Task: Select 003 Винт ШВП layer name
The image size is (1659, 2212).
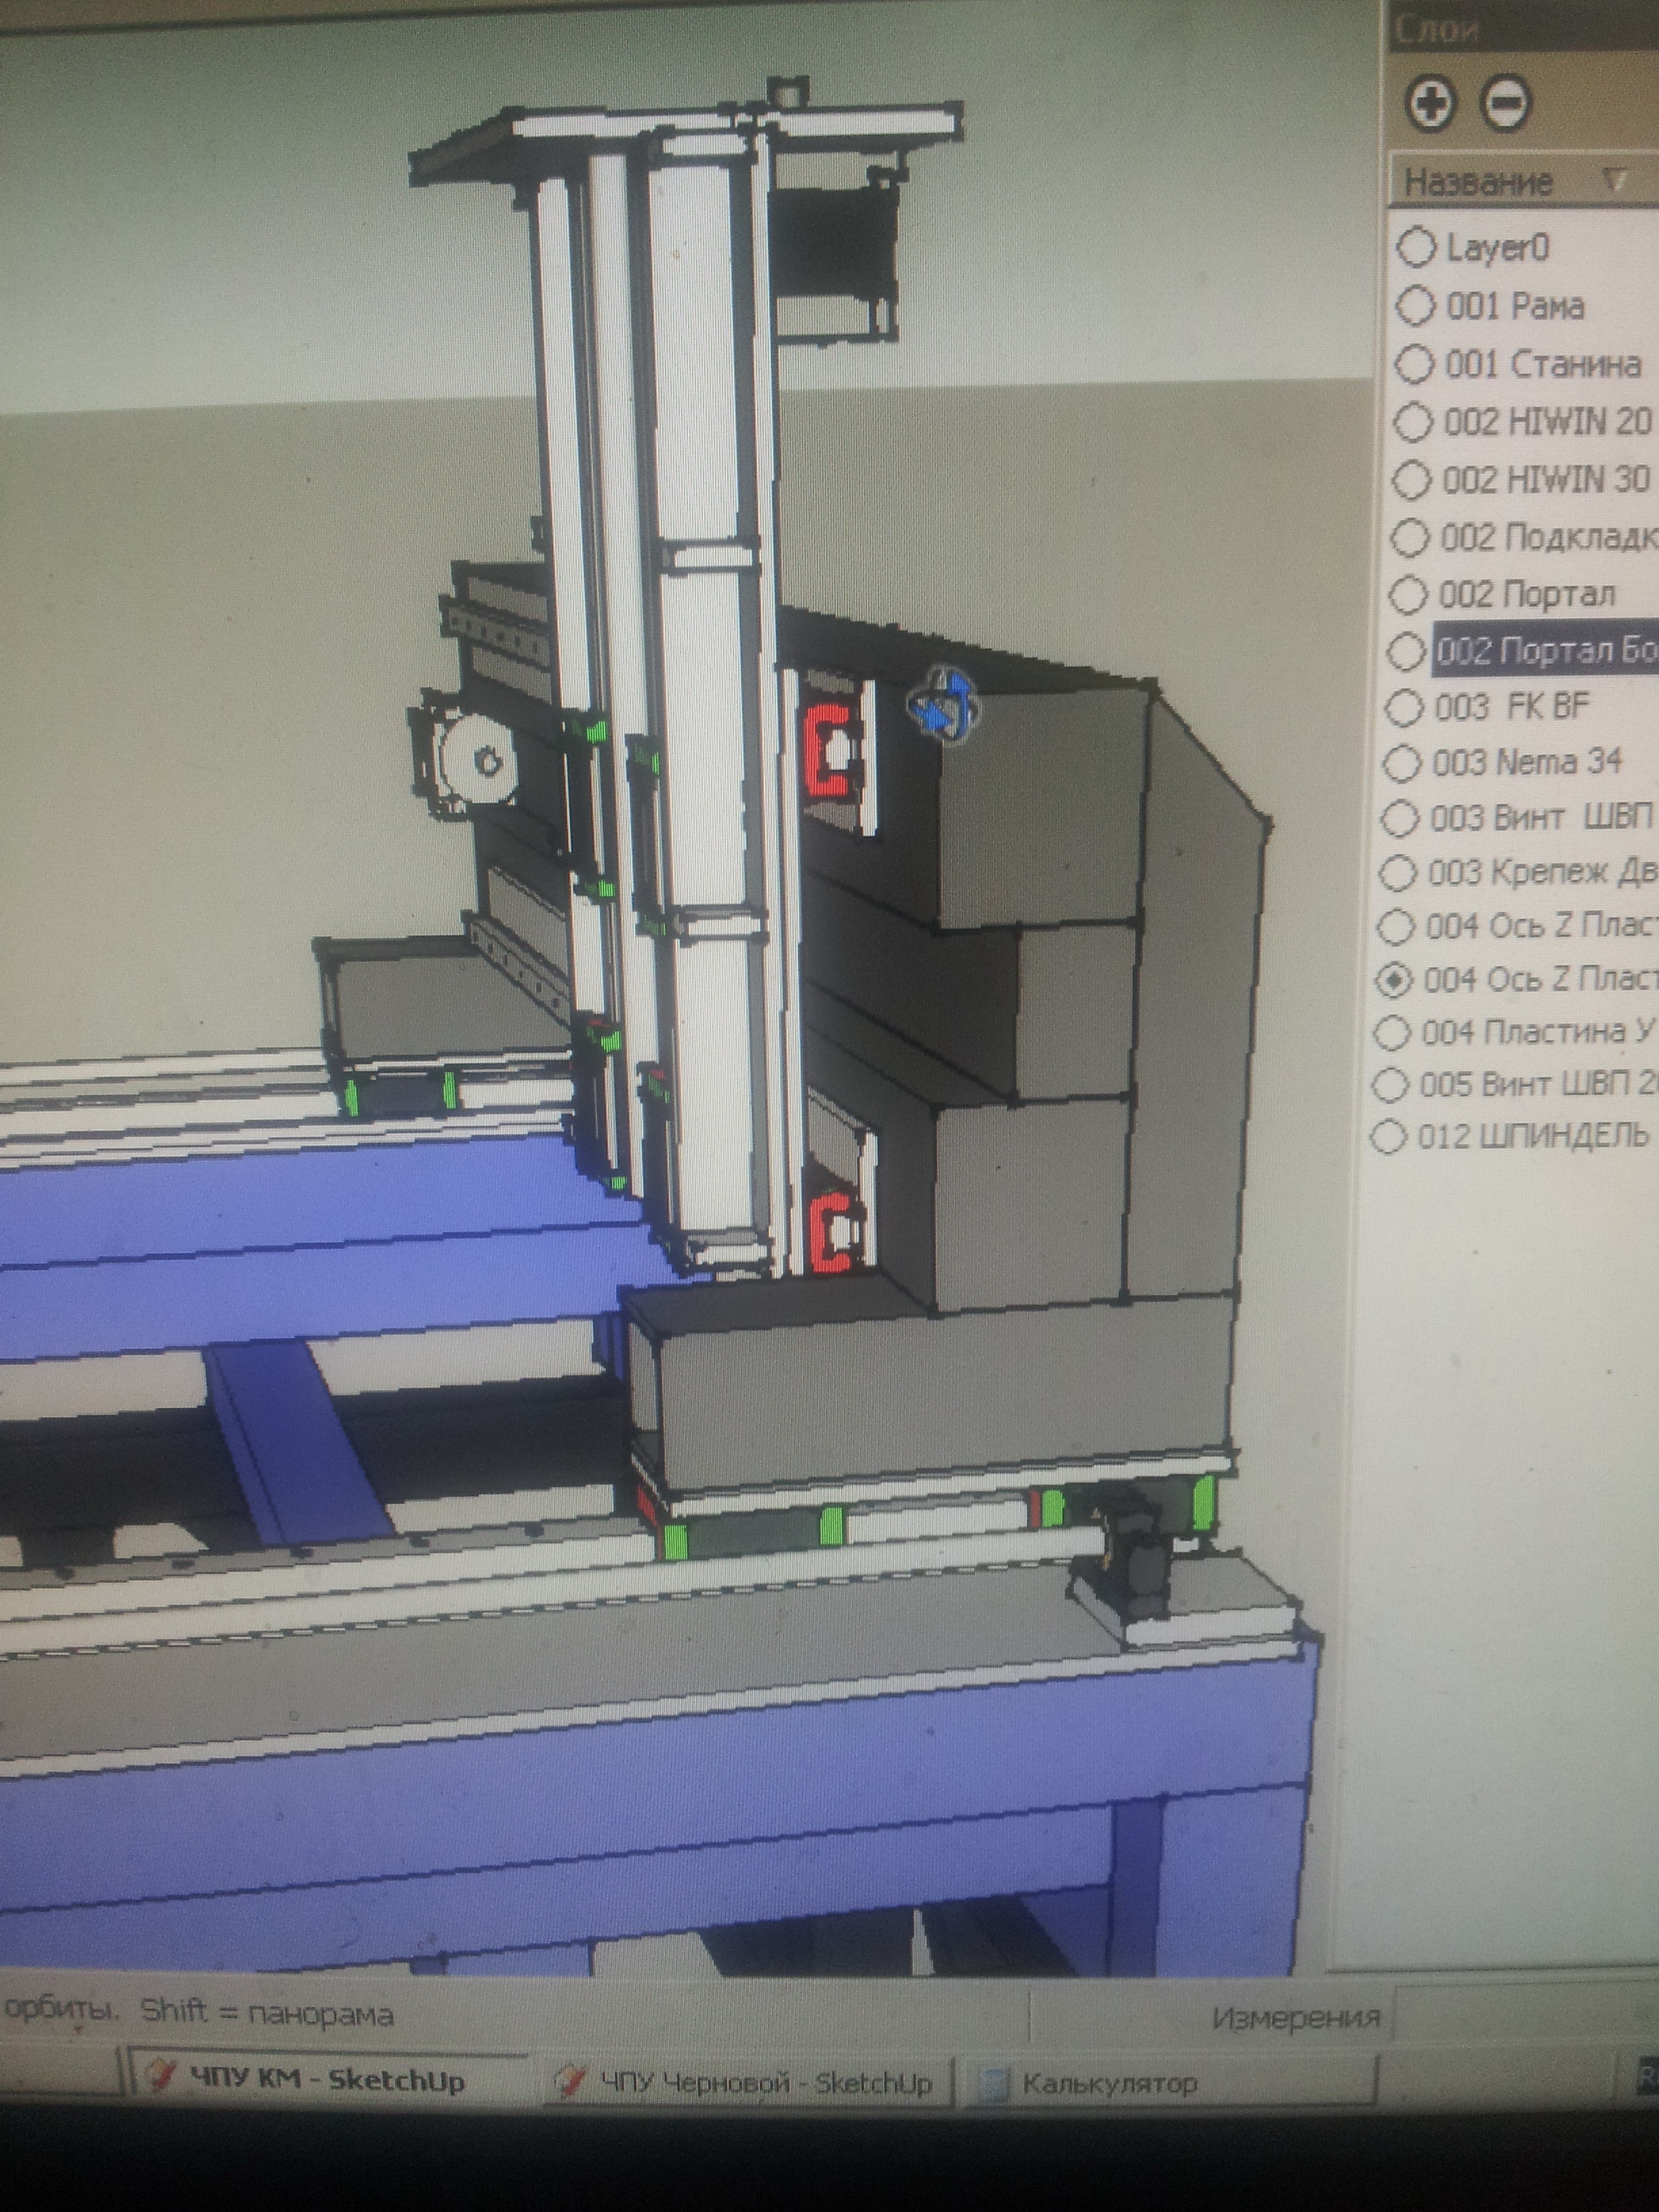Action: pyautogui.click(x=1540, y=818)
